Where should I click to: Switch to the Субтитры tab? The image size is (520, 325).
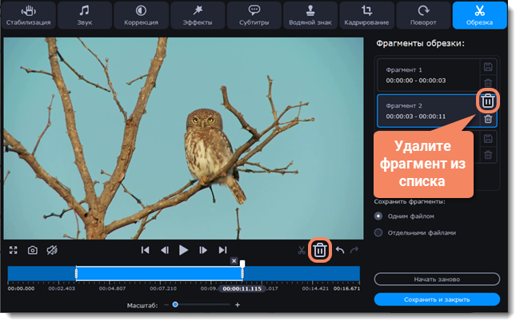[x=254, y=15]
